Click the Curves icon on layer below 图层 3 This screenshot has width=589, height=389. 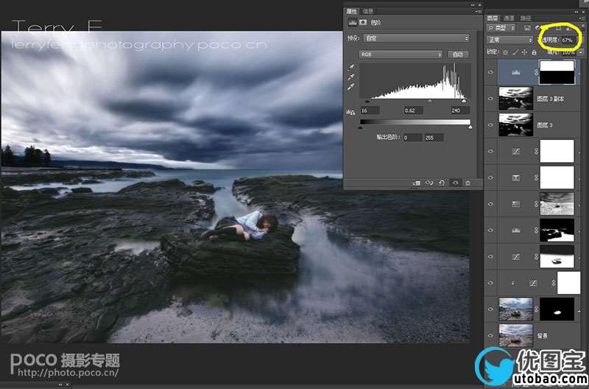point(516,151)
